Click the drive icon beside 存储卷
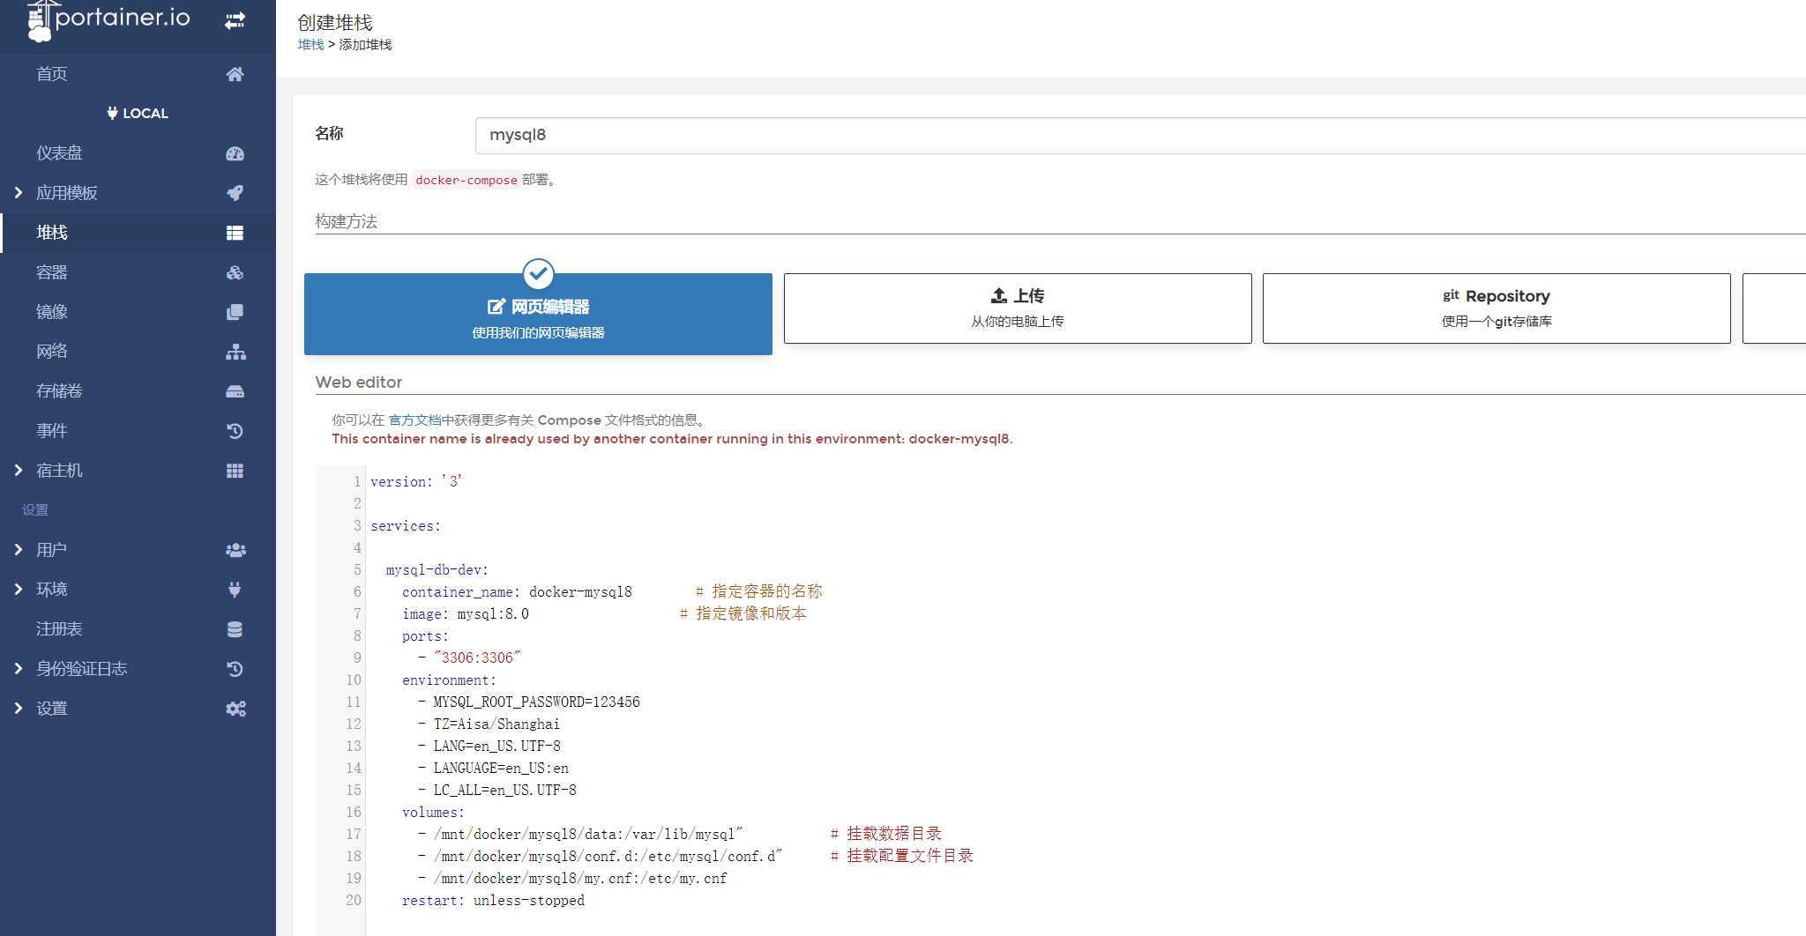This screenshot has width=1806, height=936. pos(235,391)
